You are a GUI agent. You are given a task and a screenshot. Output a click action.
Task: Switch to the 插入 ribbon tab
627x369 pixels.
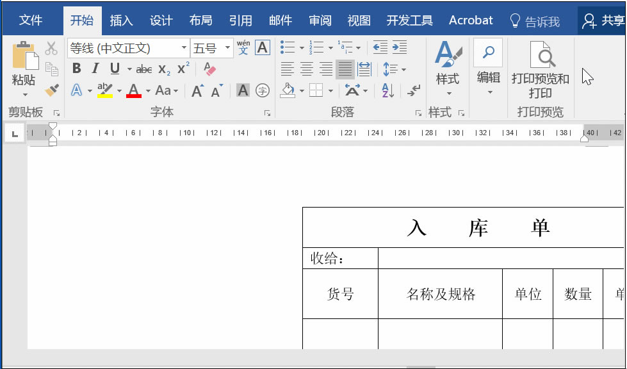(x=121, y=20)
